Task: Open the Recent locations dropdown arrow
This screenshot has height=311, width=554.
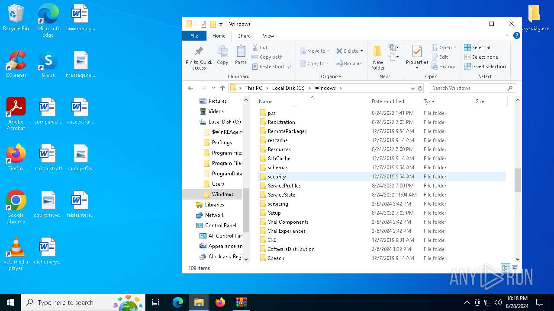Action: click(213, 88)
